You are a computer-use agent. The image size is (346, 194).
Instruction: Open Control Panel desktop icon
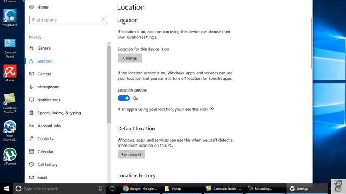pos(10,48)
